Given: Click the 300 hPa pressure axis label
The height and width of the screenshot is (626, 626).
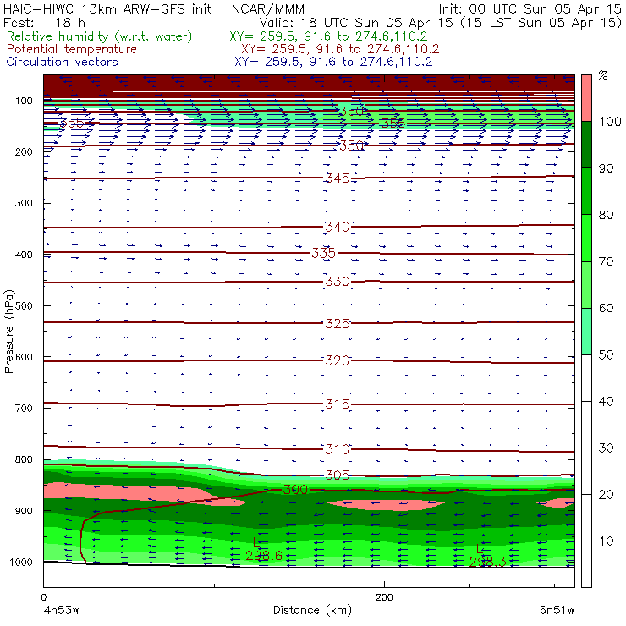Looking at the screenshot, I should click(24, 203).
